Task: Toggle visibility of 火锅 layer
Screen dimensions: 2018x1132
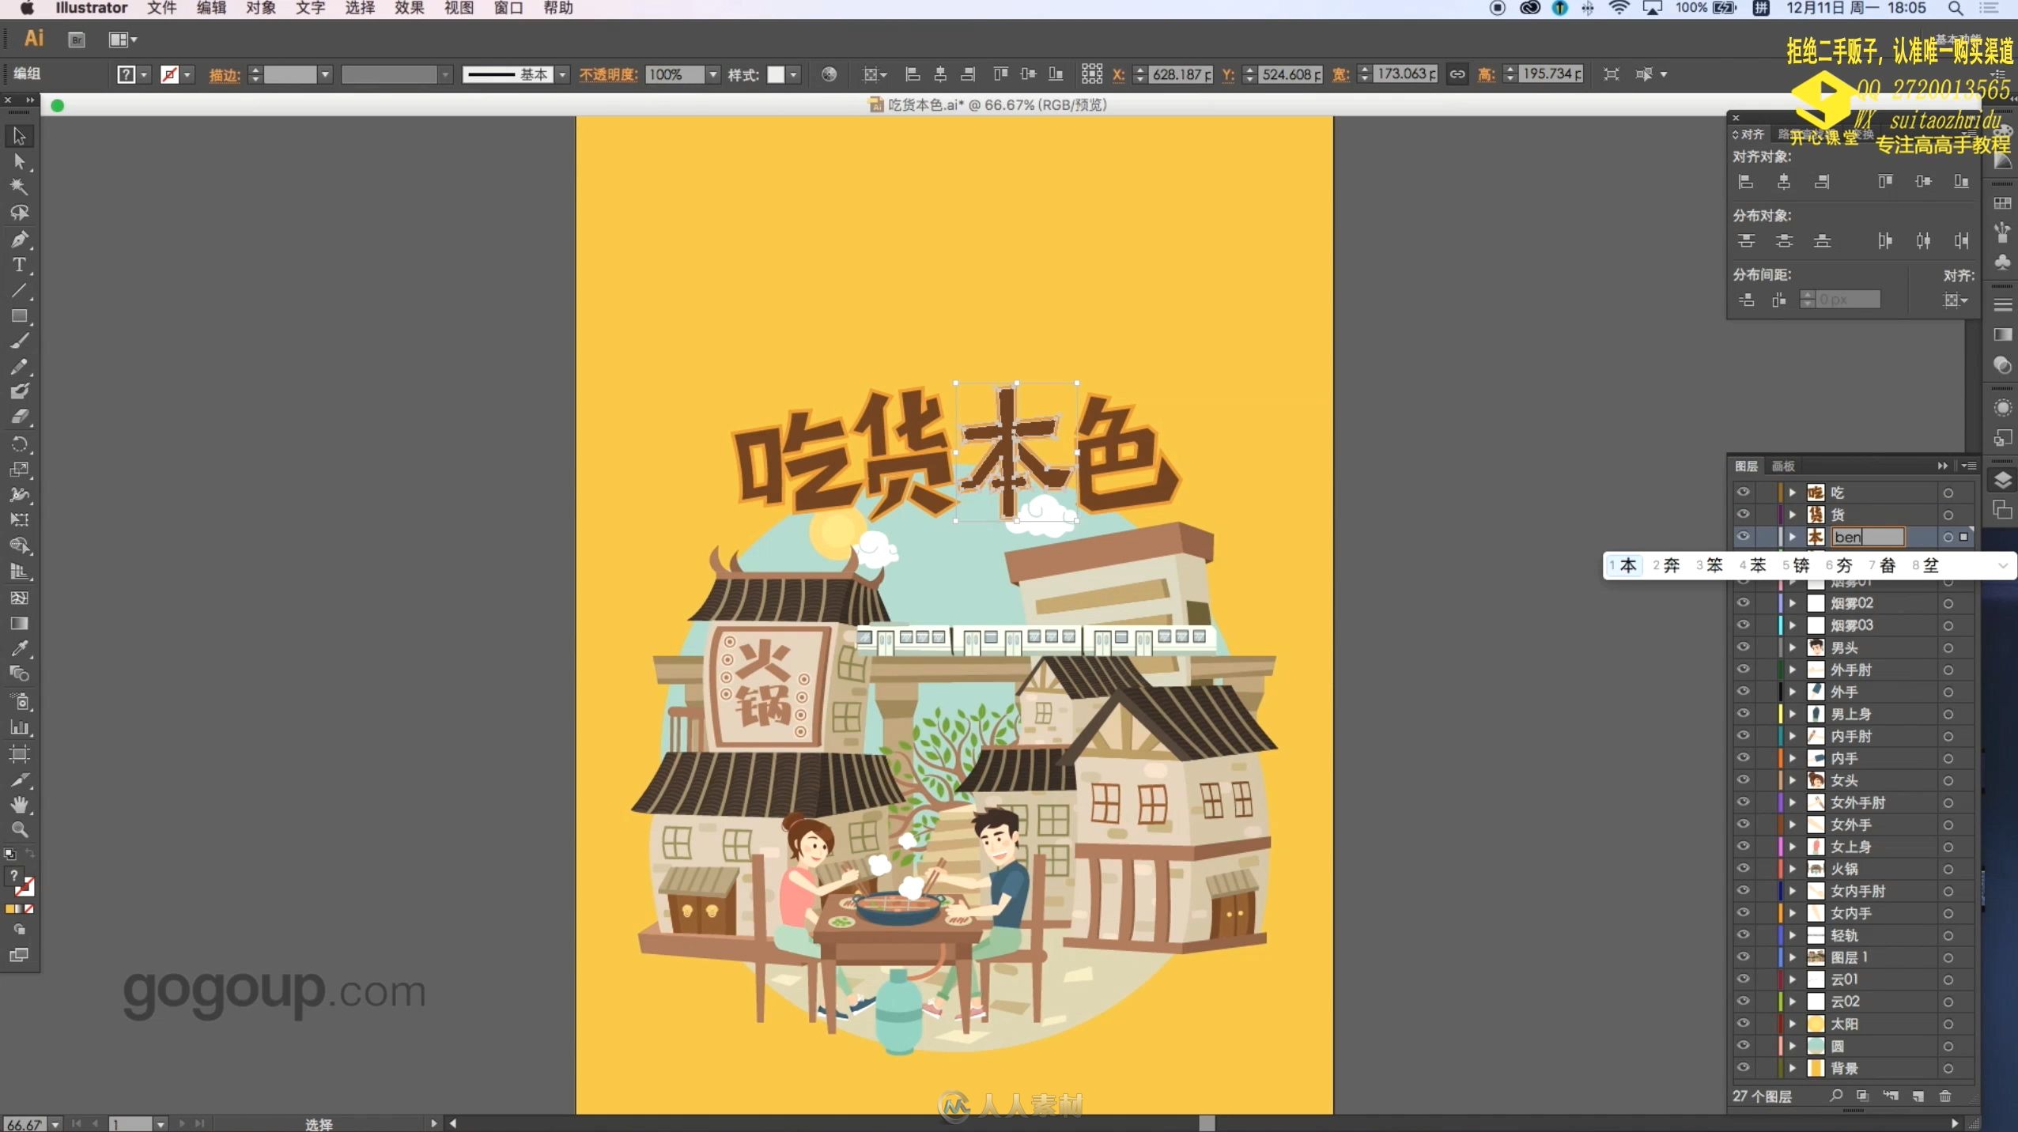Action: 1743,868
